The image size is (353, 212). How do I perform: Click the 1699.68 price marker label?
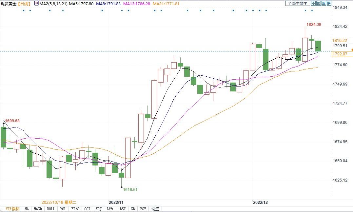coord(12,121)
